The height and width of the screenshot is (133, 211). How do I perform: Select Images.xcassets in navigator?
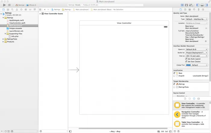[x=15, y=28]
